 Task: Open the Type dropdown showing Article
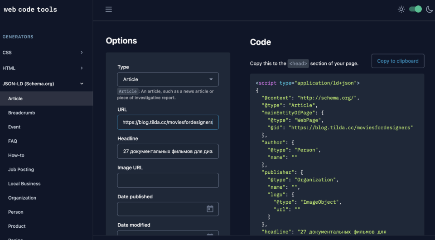point(168,79)
